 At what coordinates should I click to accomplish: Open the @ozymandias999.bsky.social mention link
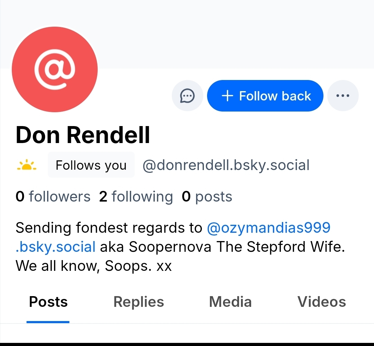coord(268,228)
